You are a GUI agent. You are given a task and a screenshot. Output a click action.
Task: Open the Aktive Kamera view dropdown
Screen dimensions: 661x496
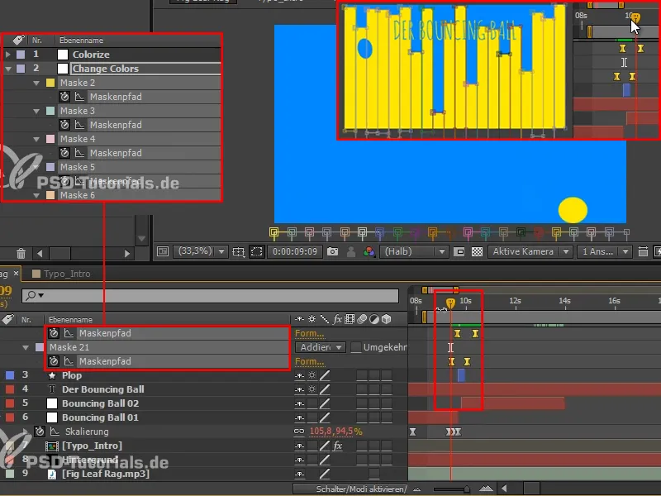pos(530,251)
